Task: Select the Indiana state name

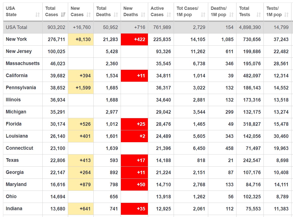Action: pyautogui.click(x=14, y=209)
